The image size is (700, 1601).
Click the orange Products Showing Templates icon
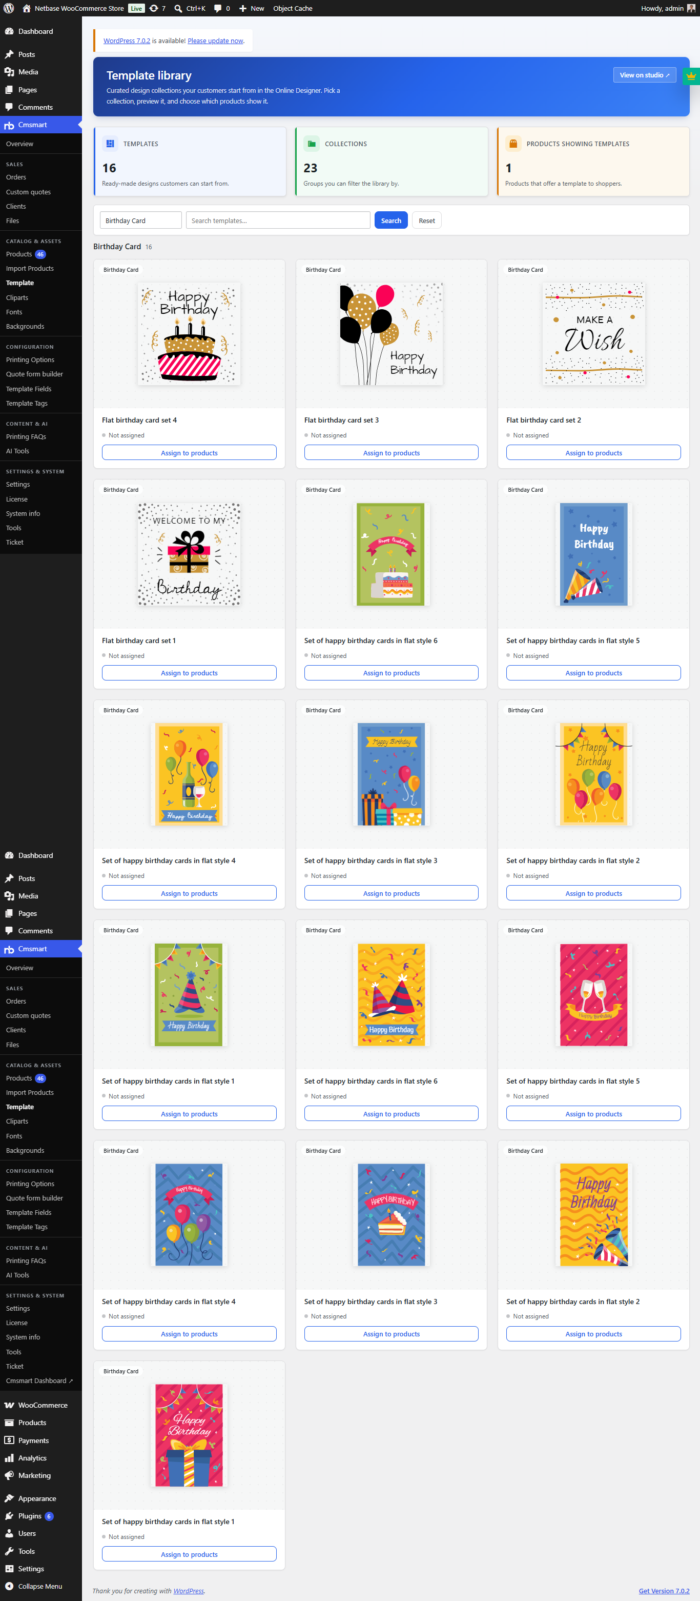click(x=513, y=144)
